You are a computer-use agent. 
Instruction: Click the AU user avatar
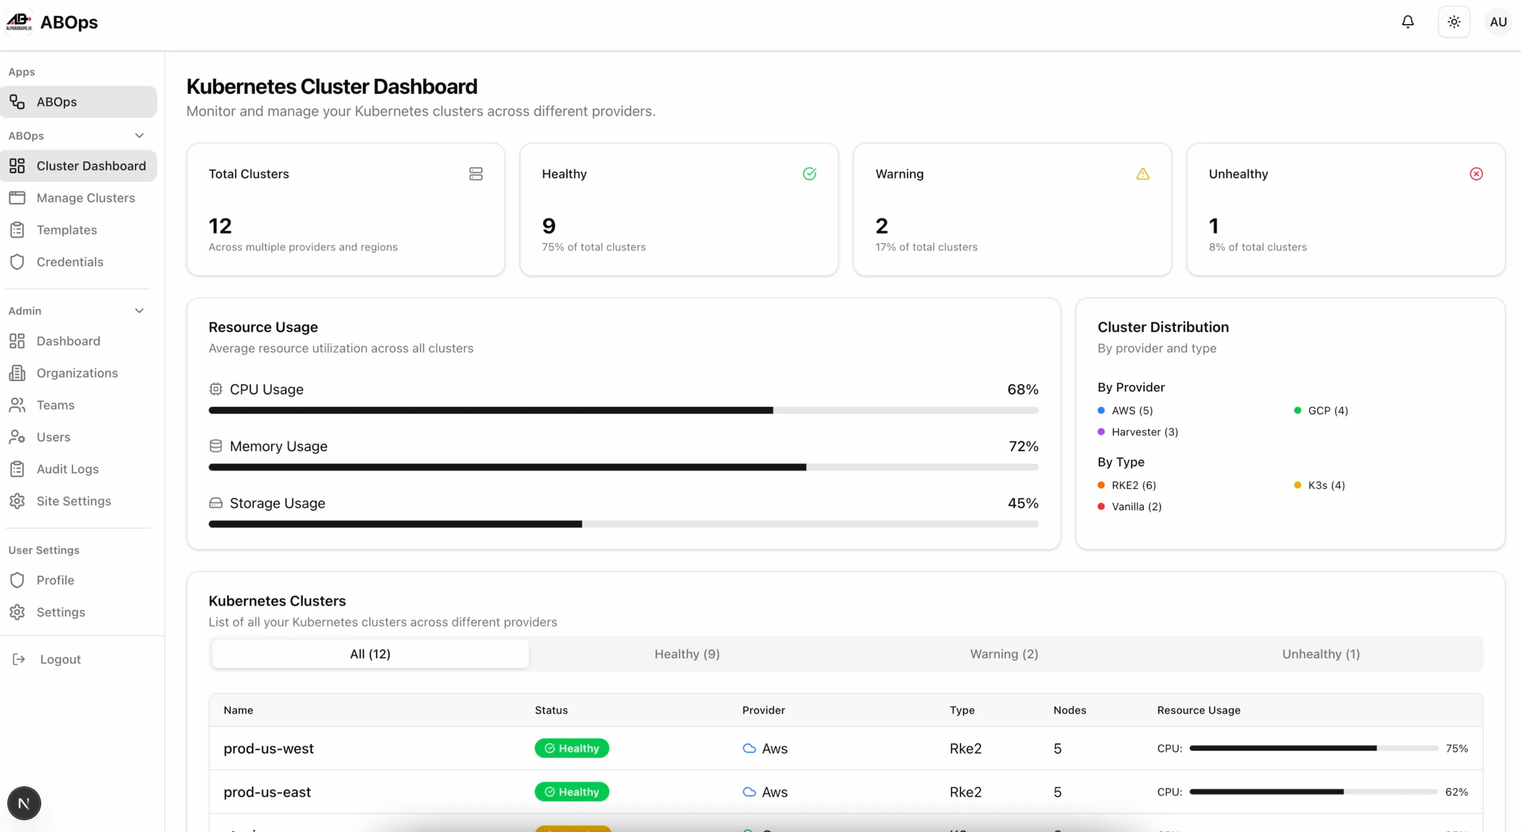[1498, 22]
